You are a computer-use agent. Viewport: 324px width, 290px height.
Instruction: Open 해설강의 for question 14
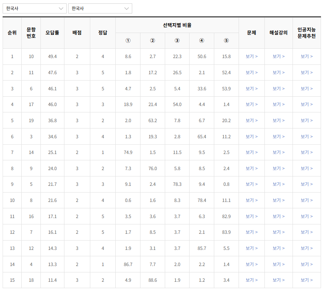tap(279, 152)
